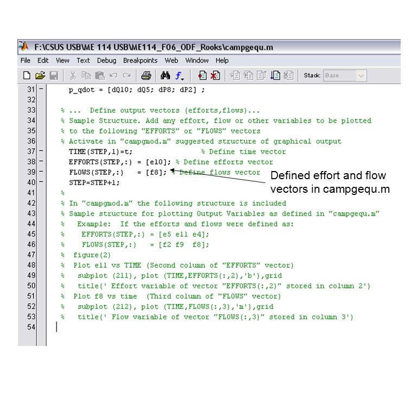417x417 pixels.
Task: Click the Step In icon
Action: (x=248, y=75)
